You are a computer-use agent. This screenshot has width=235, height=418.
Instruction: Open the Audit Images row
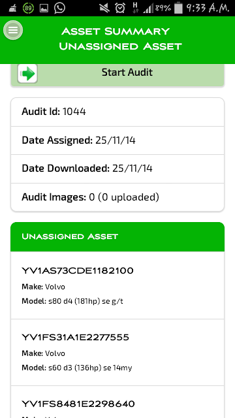pyautogui.click(x=117, y=197)
